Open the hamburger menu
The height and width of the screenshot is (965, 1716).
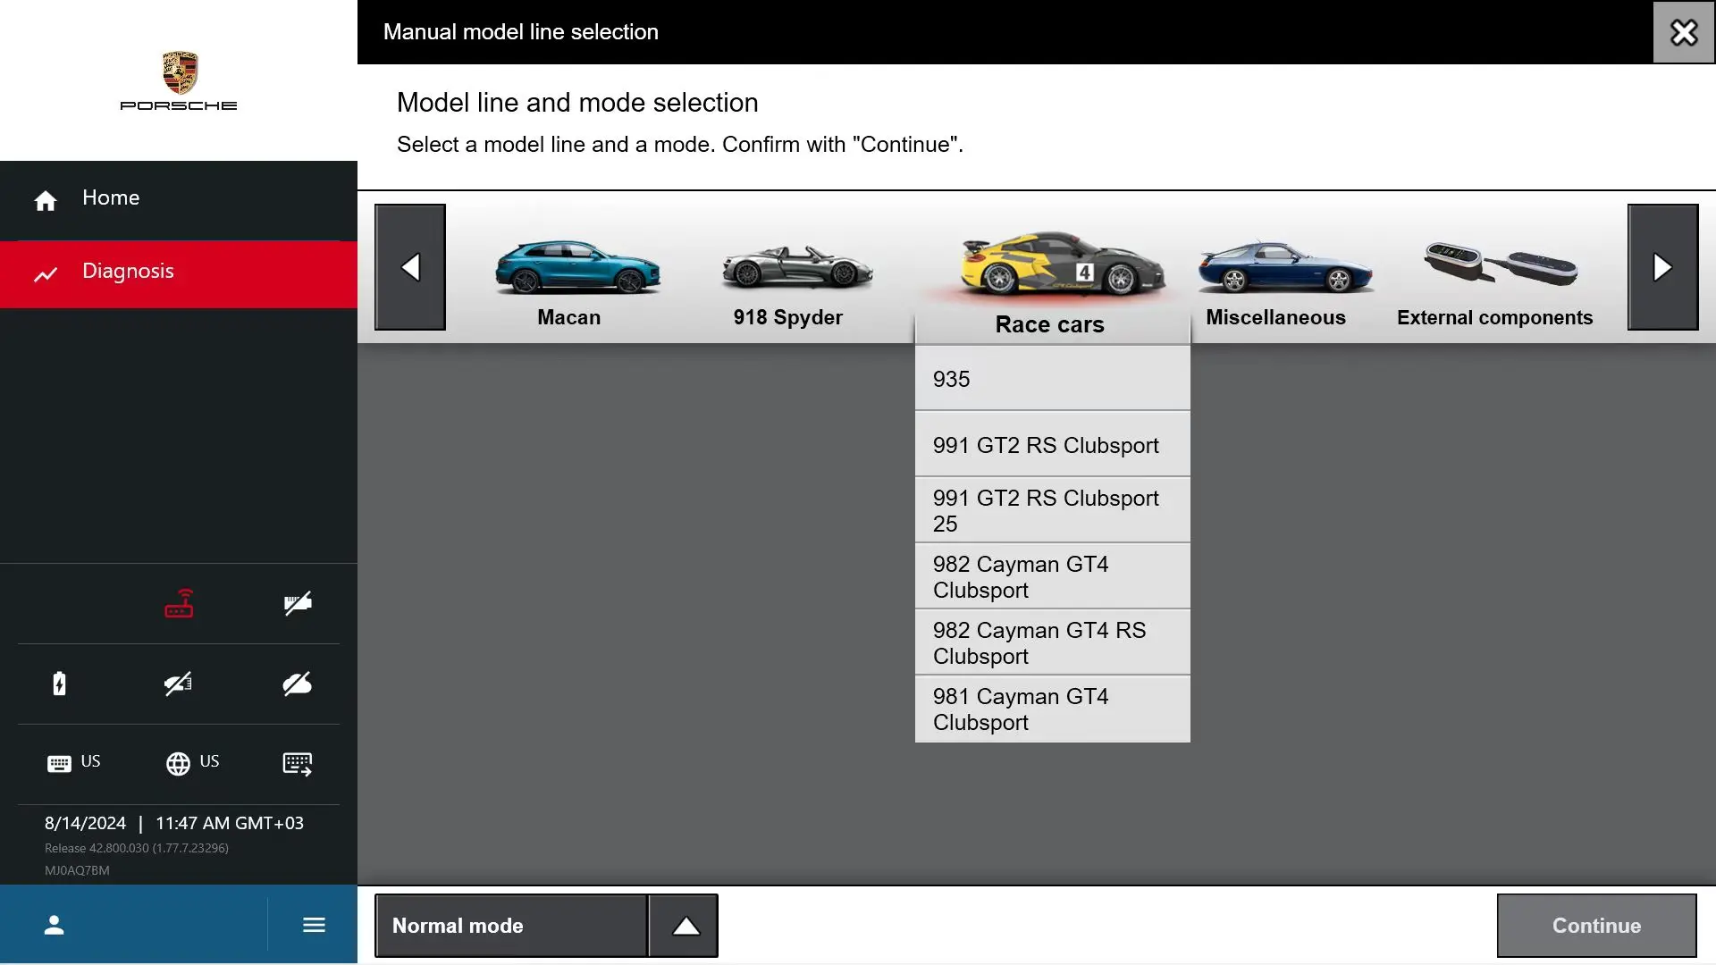point(314,925)
